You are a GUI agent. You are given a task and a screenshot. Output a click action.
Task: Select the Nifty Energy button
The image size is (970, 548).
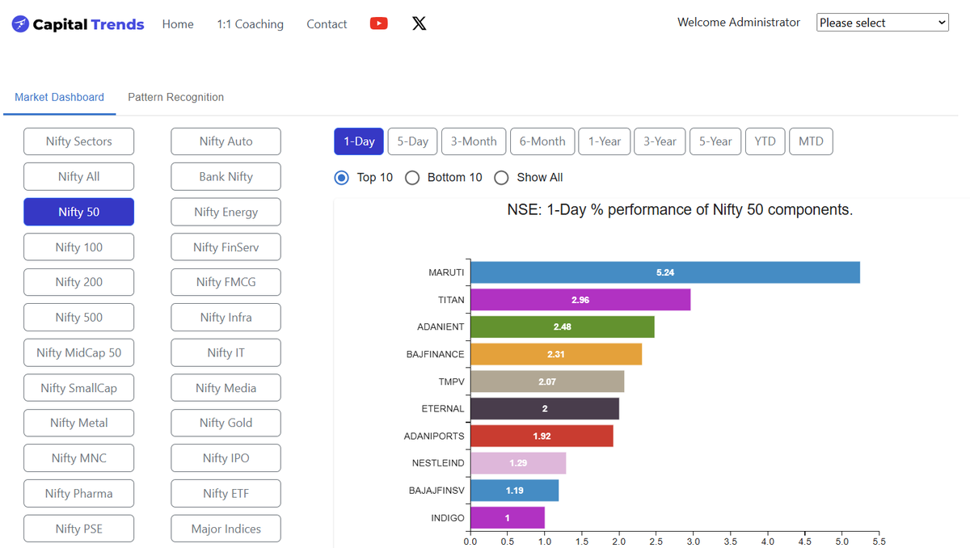pos(226,212)
